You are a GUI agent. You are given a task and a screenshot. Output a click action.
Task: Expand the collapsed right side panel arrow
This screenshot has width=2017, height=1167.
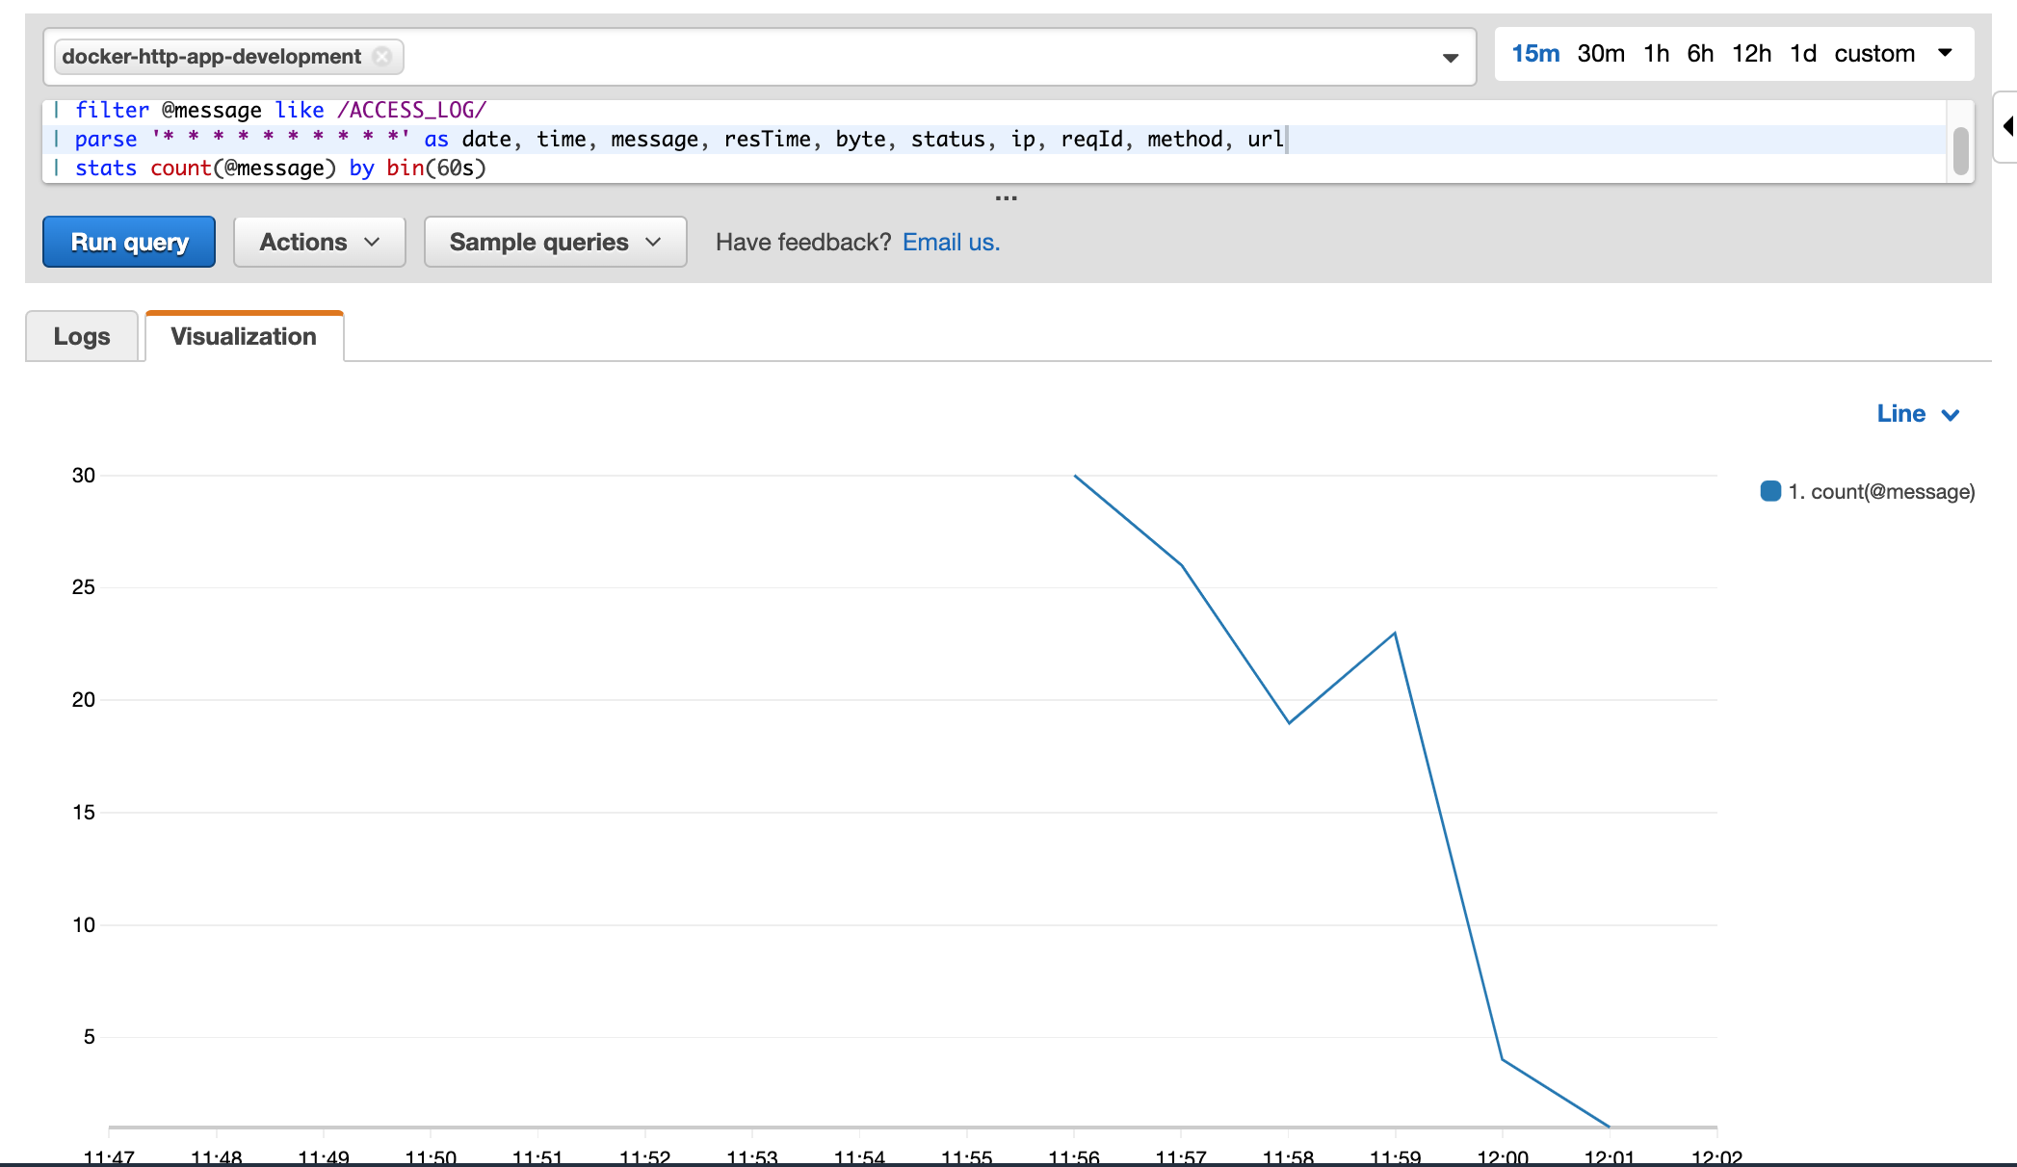[x=2007, y=126]
